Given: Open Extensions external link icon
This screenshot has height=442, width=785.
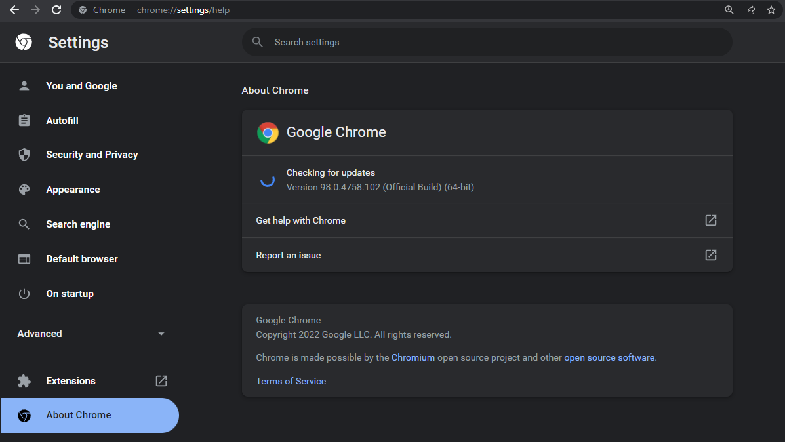Looking at the screenshot, I should pos(161,381).
